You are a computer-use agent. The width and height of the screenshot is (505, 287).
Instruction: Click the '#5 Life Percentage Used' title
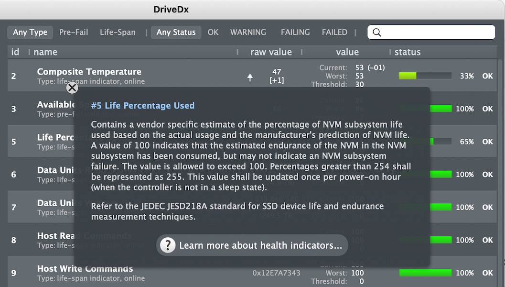(143, 105)
